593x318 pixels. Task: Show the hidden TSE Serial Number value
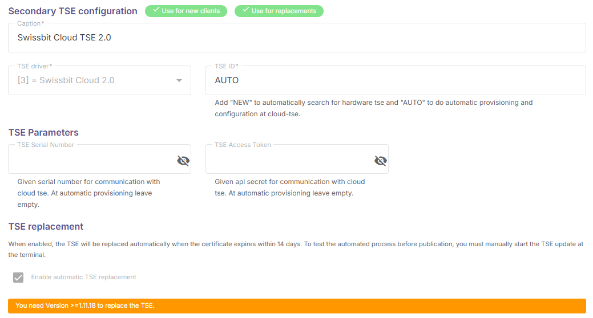coord(183,161)
